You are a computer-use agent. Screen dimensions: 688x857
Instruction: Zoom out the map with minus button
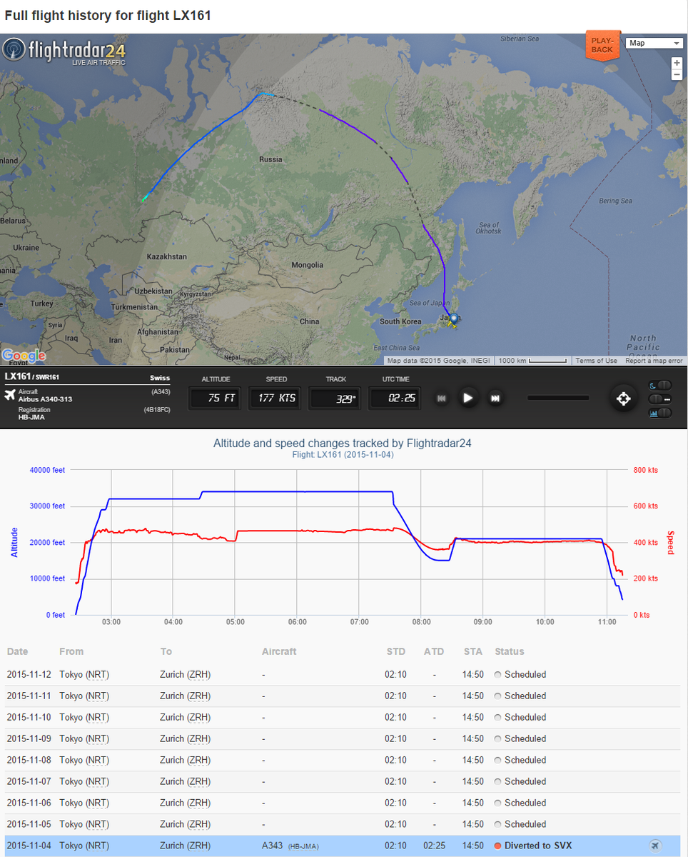tap(677, 75)
